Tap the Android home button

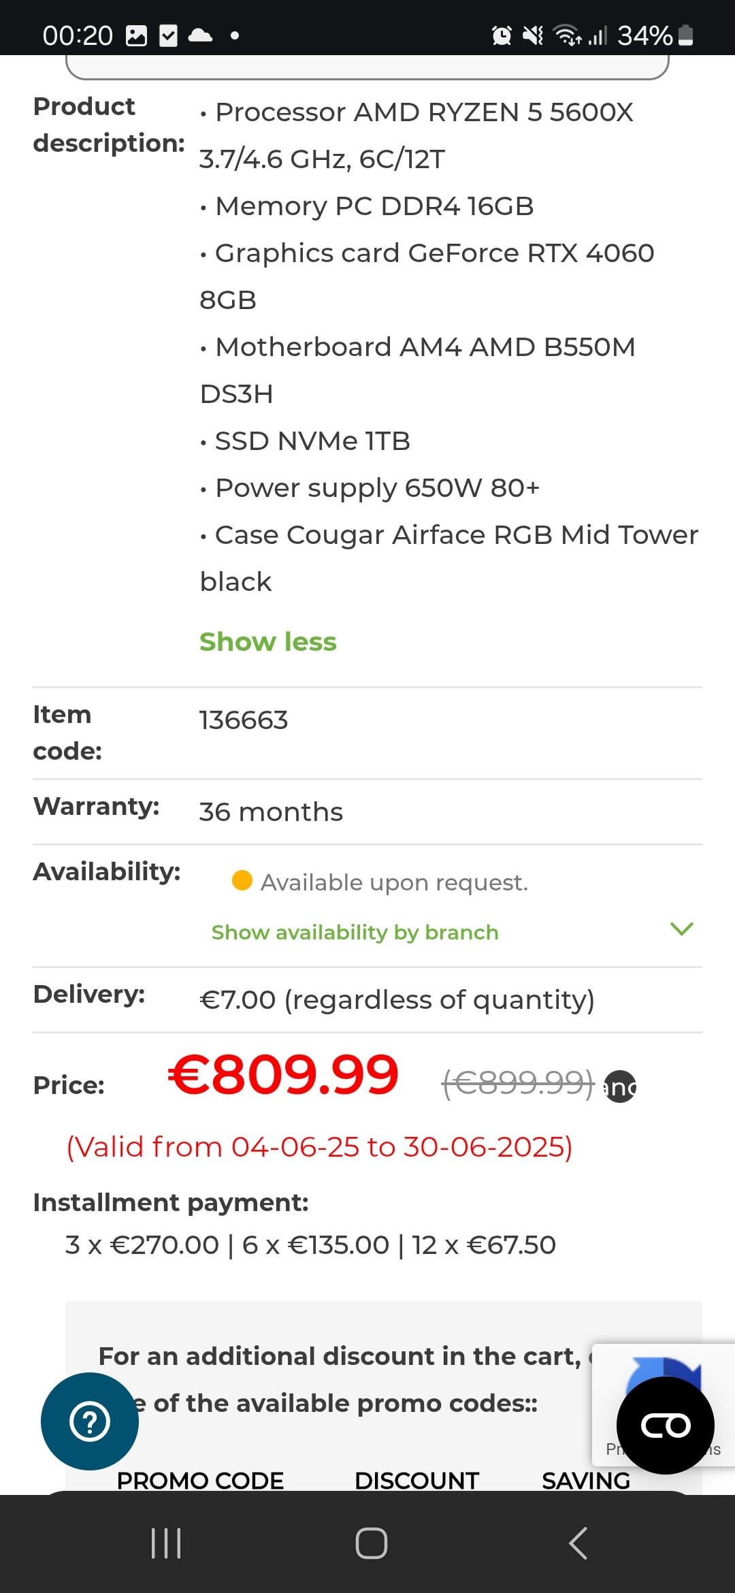click(x=371, y=1543)
